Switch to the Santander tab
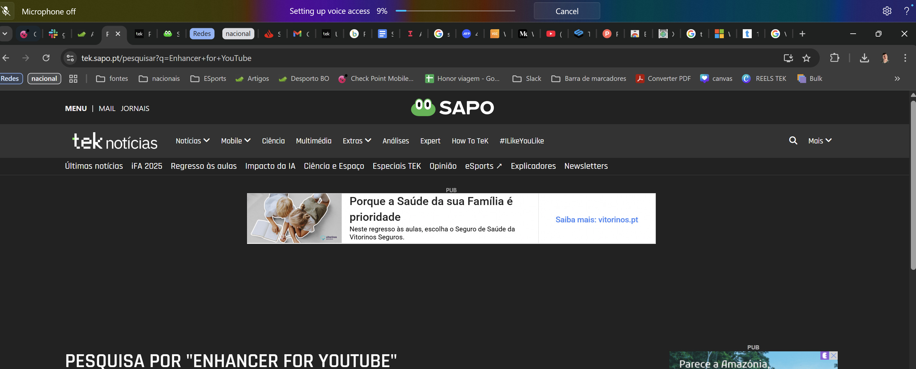Image resolution: width=916 pixels, height=369 pixels. pyautogui.click(x=272, y=34)
